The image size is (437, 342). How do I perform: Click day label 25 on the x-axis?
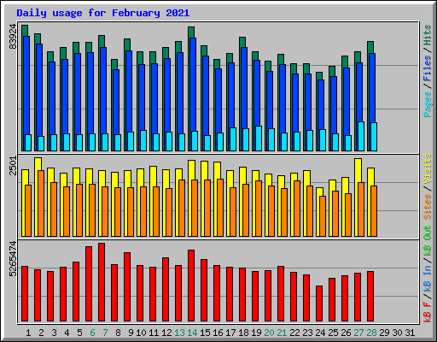333,333
